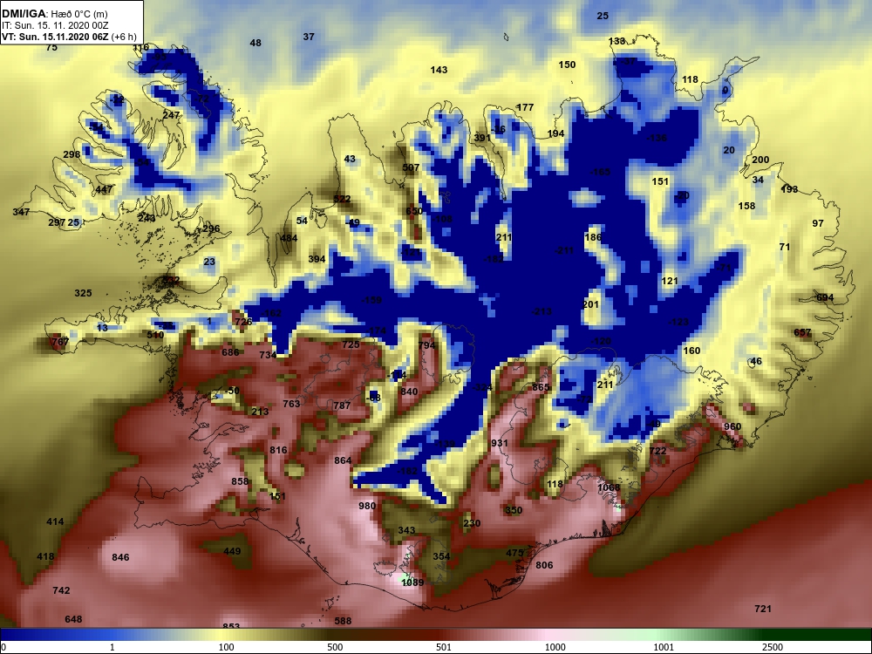Viewport: 872px width, 654px height.
Task: Click the 347 value on the far west edge
Action: [x=21, y=211]
